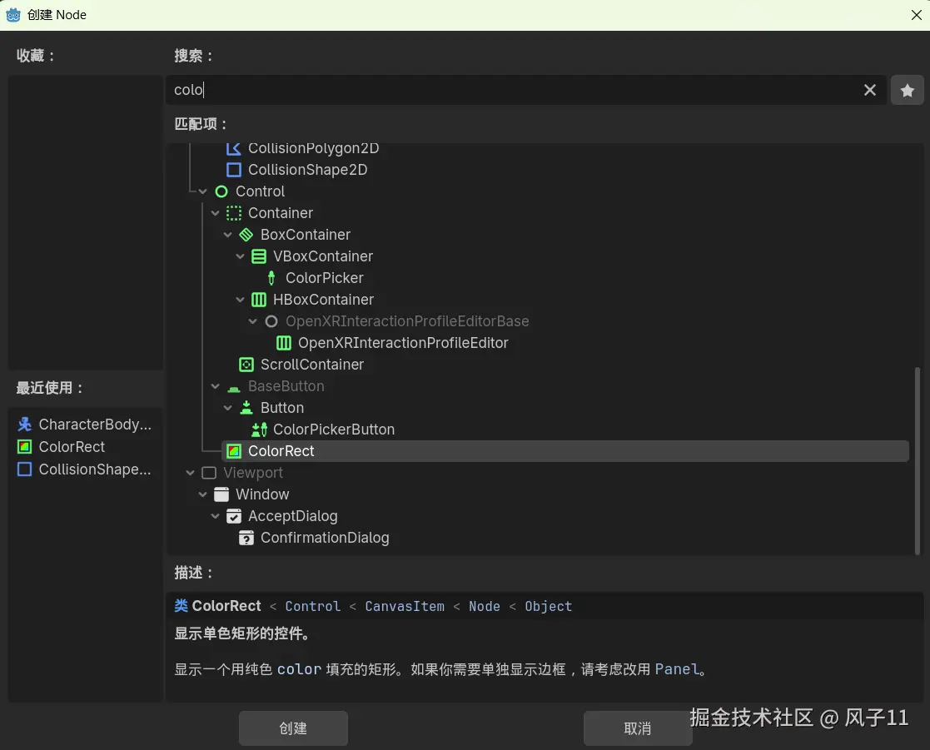Click the ColorPicker eyedropper icon
Screen dimensions: 930x750
point(271,278)
